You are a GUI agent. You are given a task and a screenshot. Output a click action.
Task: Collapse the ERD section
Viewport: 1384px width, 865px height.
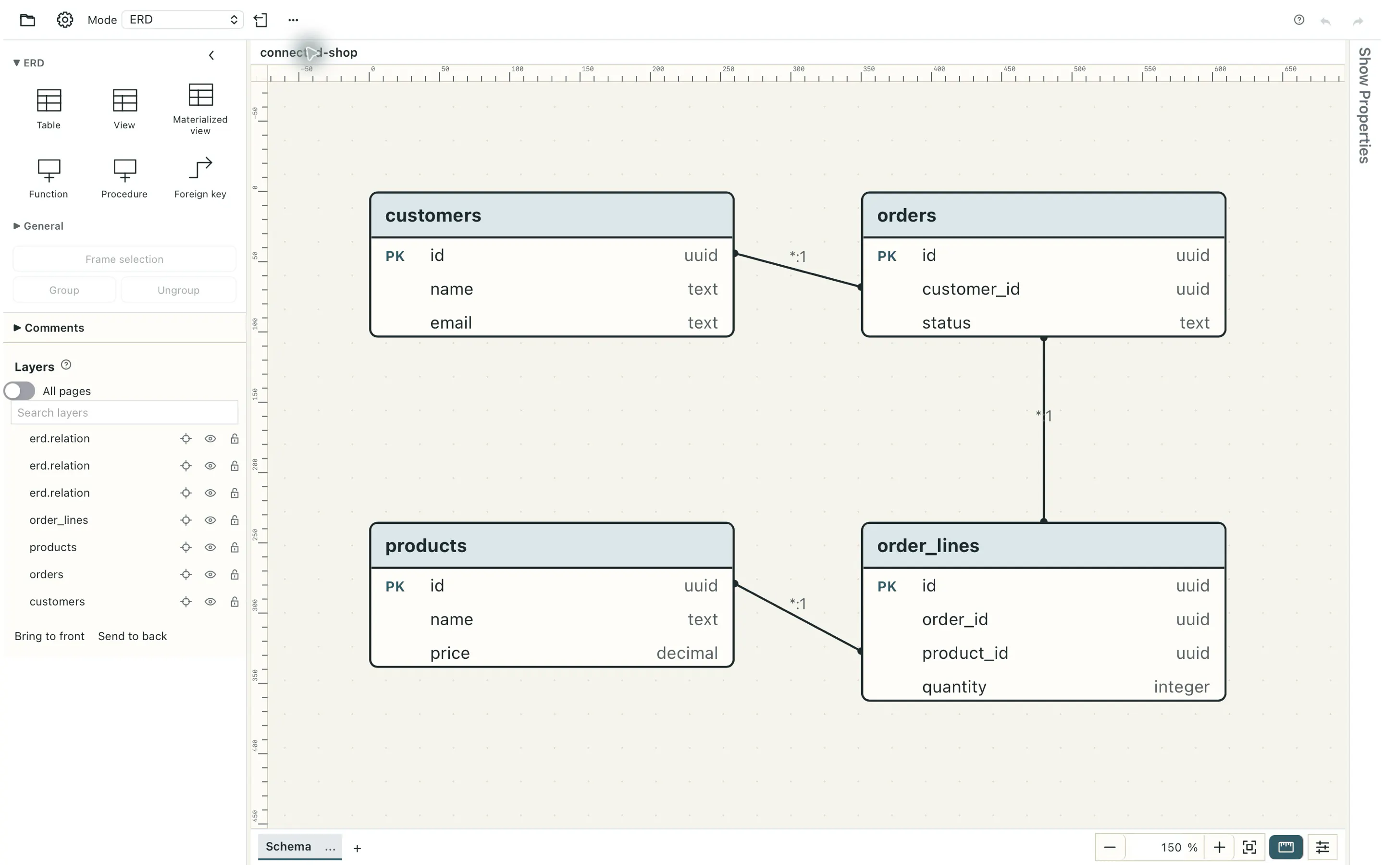click(x=29, y=63)
